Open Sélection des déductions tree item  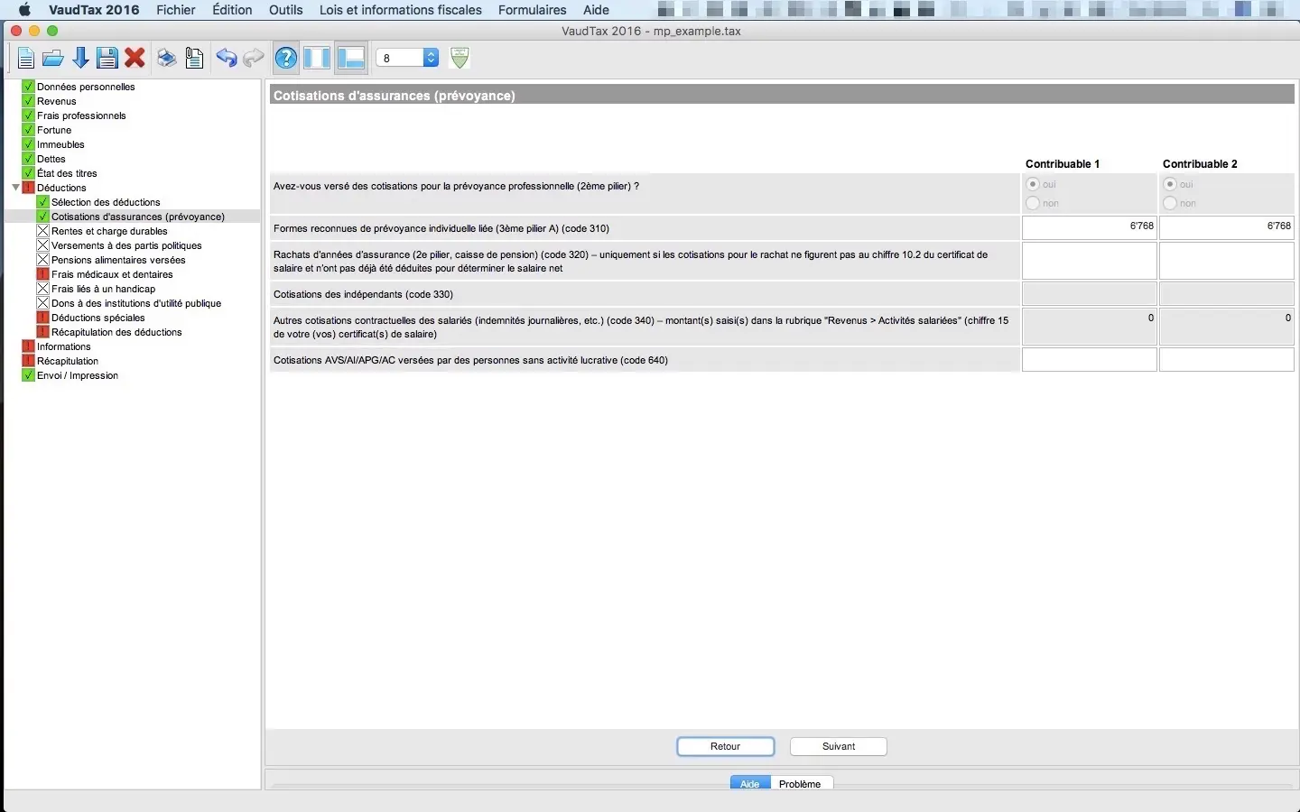click(x=106, y=202)
